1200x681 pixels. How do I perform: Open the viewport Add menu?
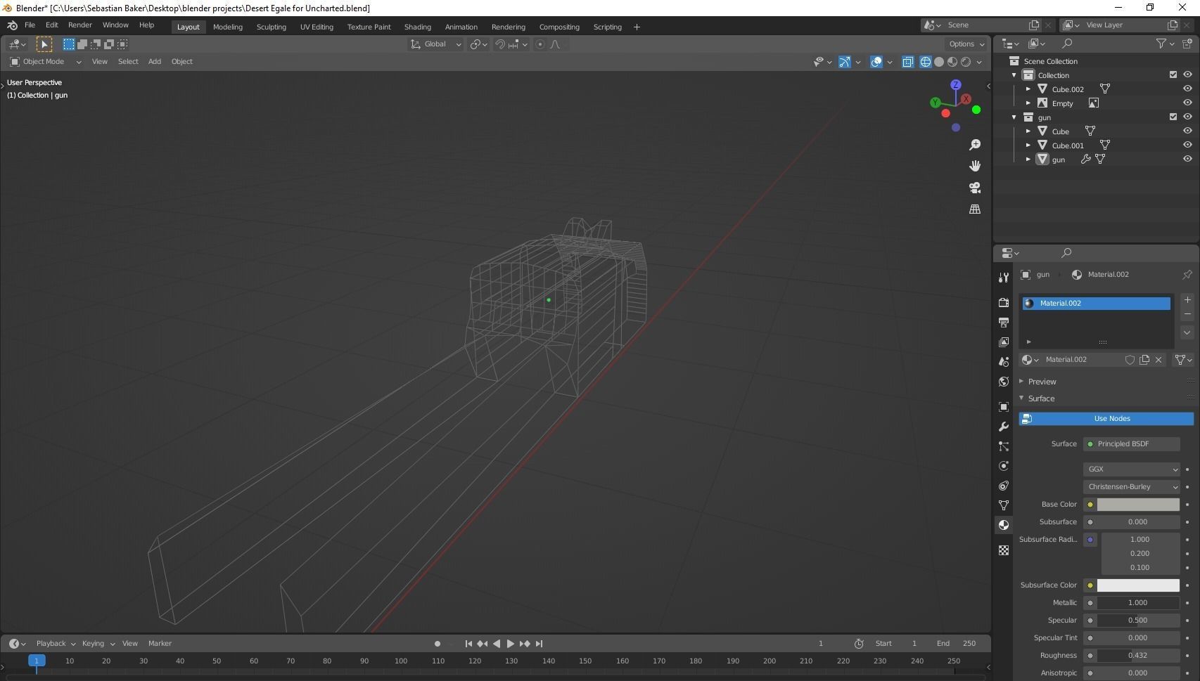(x=155, y=62)
